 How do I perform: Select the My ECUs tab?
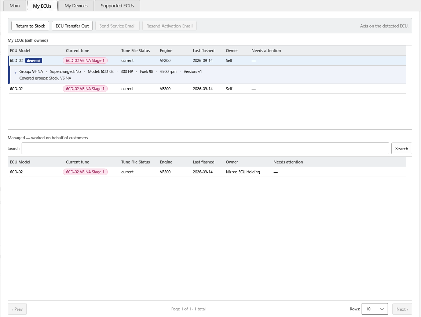pos(42,6)
